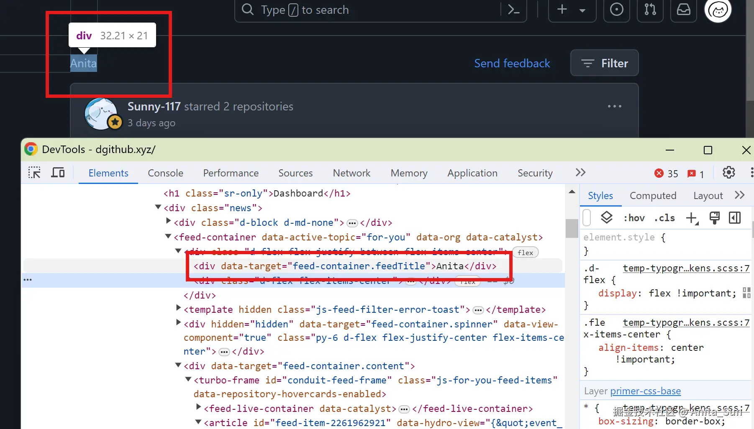Click ellipsis in the spinner div

tap(224, 352)
